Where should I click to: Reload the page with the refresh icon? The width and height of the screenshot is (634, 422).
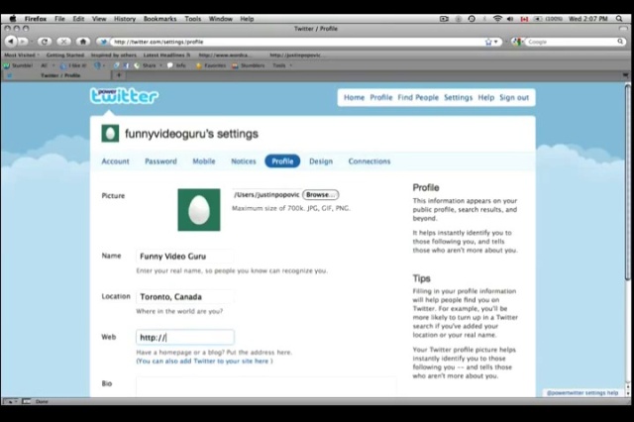point(45,42)
